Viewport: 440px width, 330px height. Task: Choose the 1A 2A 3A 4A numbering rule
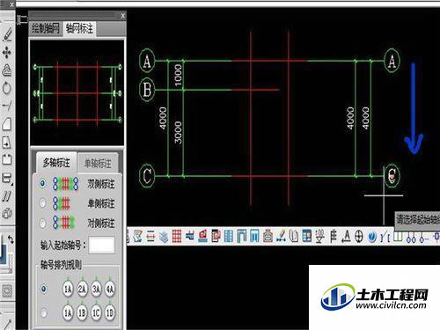pyautogui.click(x=43, y=289)
